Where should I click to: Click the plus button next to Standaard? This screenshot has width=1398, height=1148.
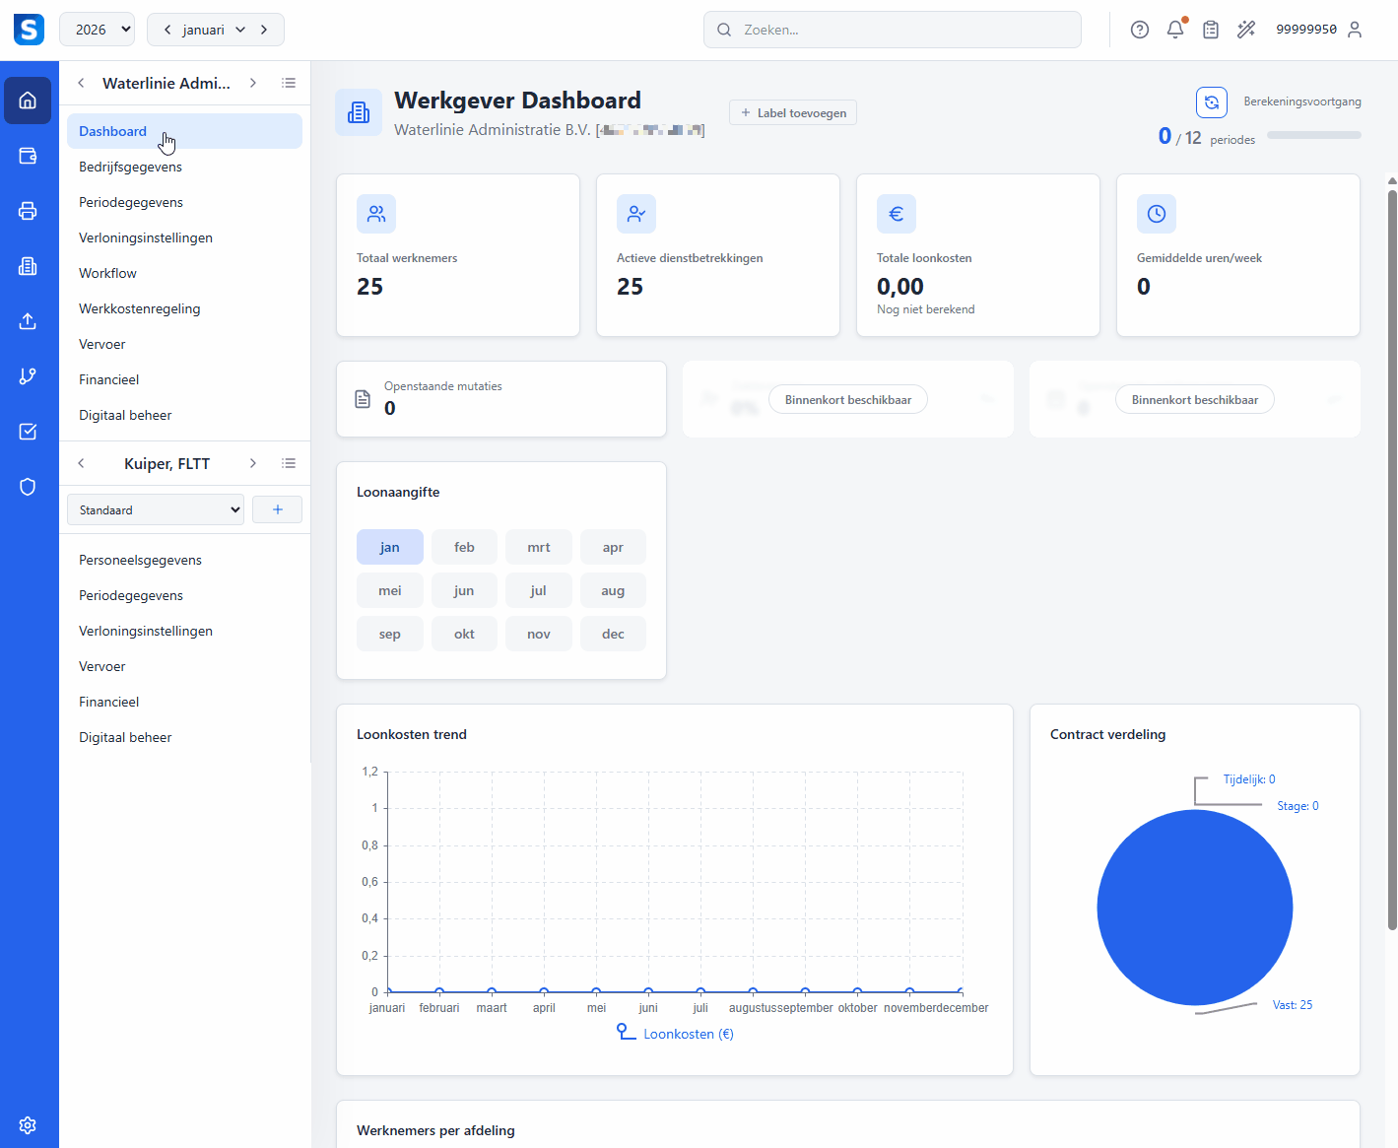[277, 509]
